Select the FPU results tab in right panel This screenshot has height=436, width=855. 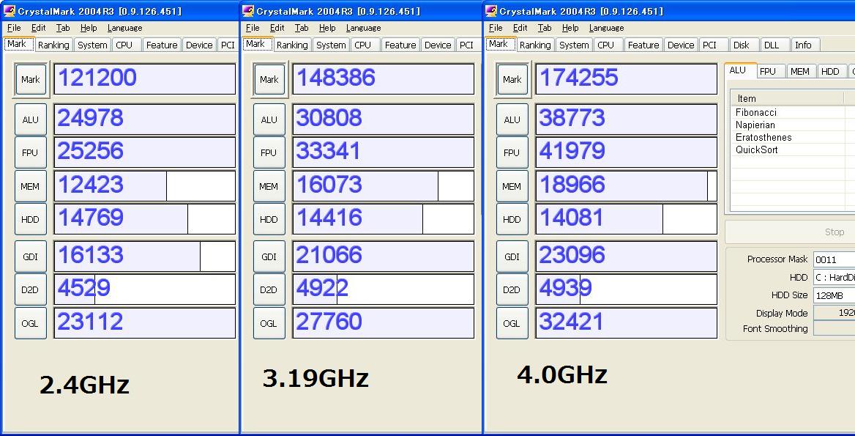tap(770, 72)
